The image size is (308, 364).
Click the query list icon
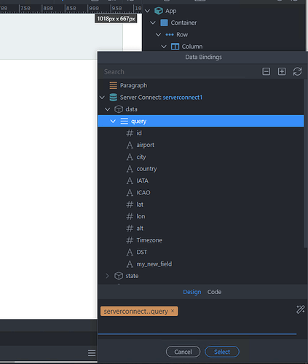click(124, 121)
